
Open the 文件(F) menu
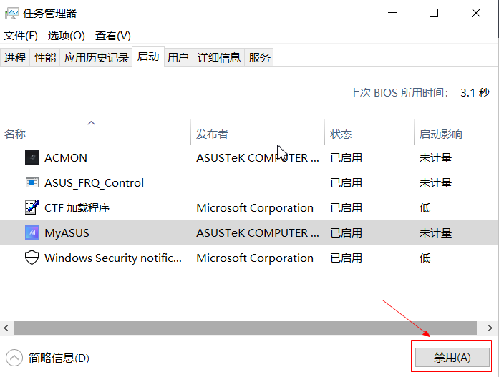coord(21,36)
